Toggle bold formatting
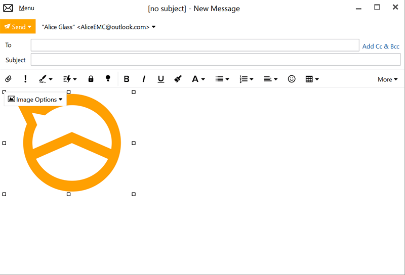Viewport: 405px width, 275px height. pyautogui.click(x=127, y=79)
